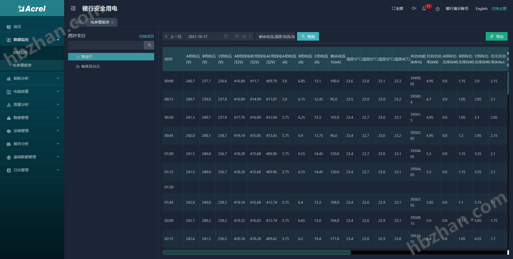The image size is (513, 259).
Task: Click the help question mark icon
Action: pos(437,9)
